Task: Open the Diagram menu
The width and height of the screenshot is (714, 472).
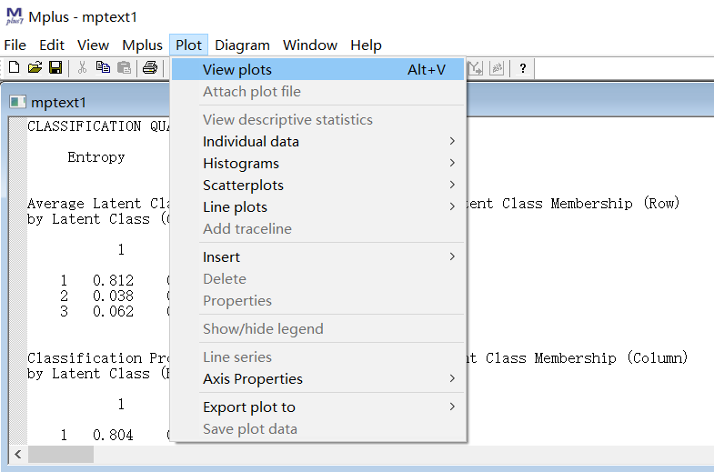Action: [x=242, y=45]
